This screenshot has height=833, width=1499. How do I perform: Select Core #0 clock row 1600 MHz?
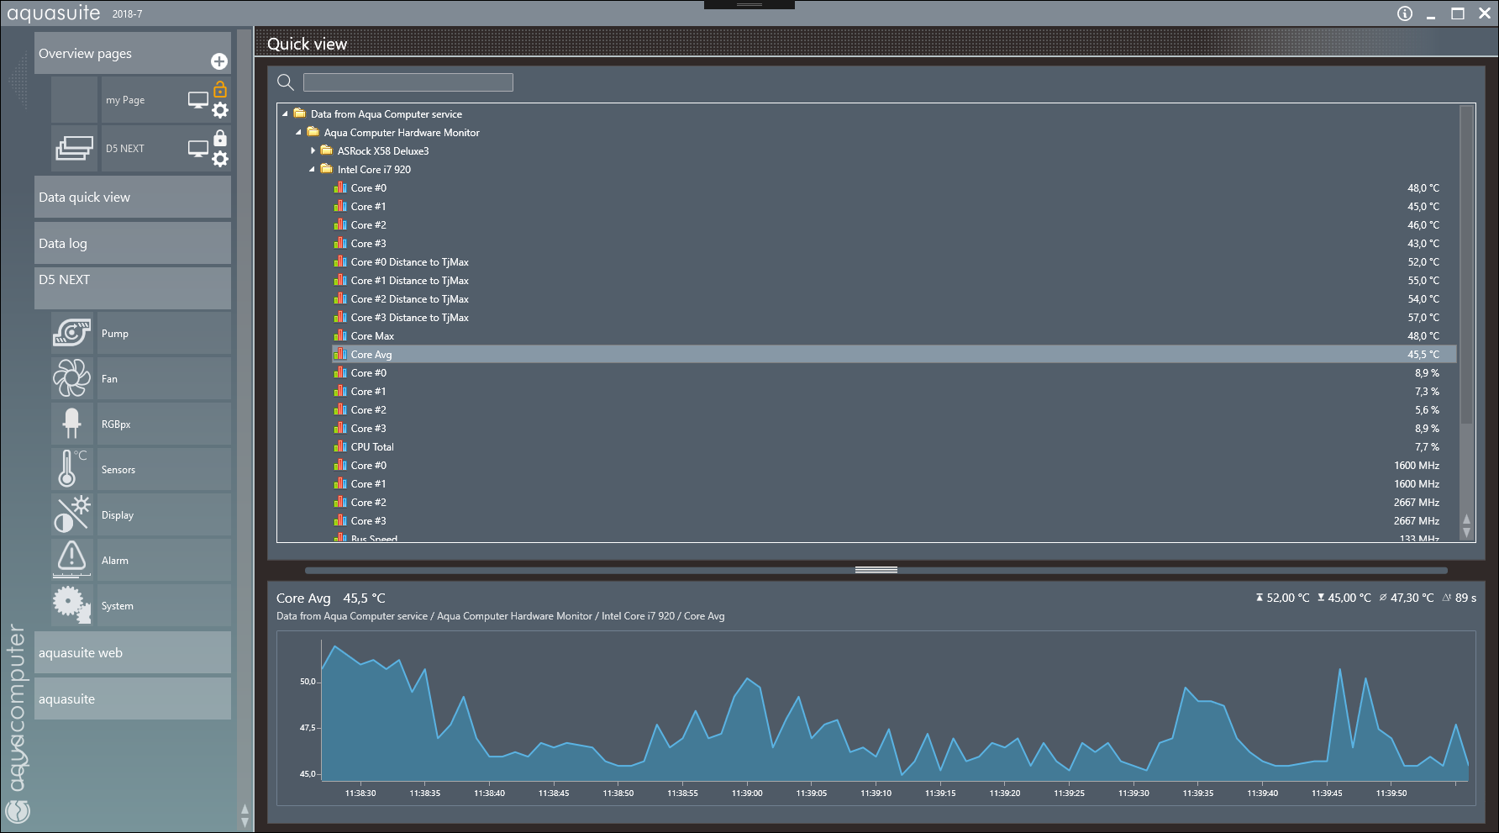click(894, 465)
